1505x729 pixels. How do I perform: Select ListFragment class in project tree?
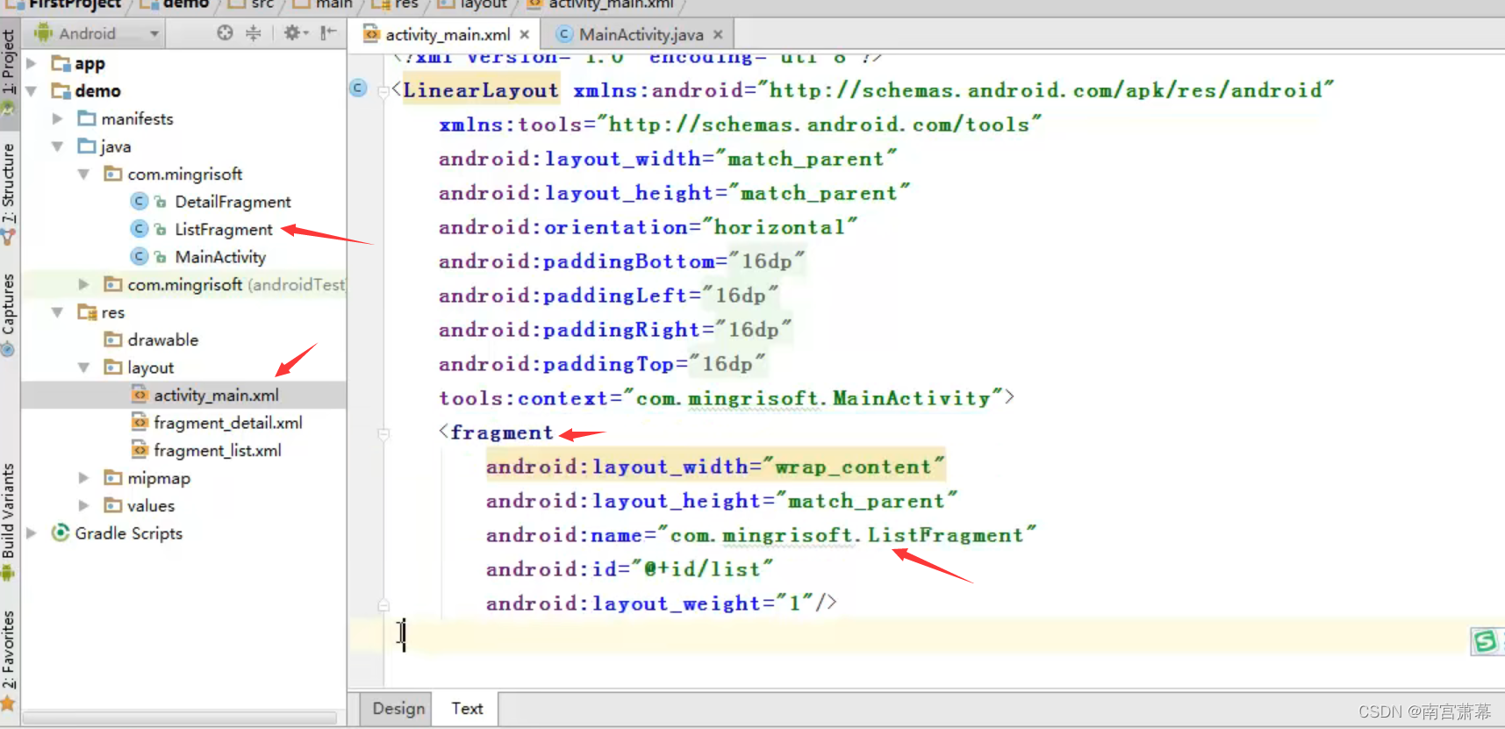(x=224, y=229)
